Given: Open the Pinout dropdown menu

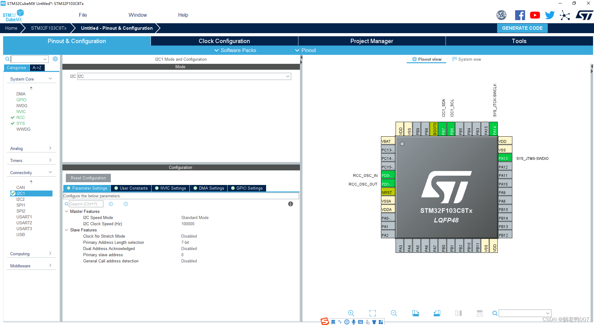Looking at the screenshot, I should 305,50.
